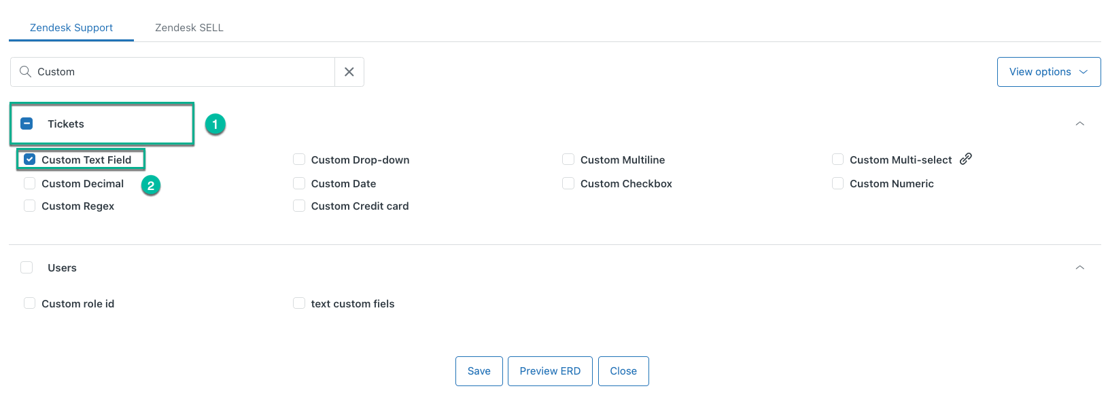Enable the Custom Drop-down checkbox

click(299, 159)
